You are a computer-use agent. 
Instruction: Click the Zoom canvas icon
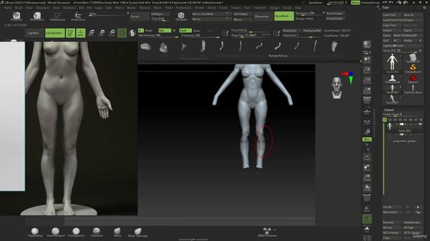(x=367, y=70)
